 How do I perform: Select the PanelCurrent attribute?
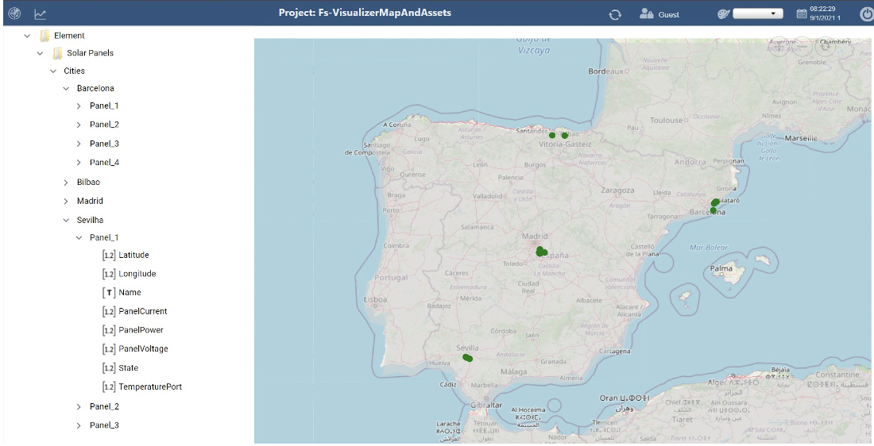(x=143, y=311)
